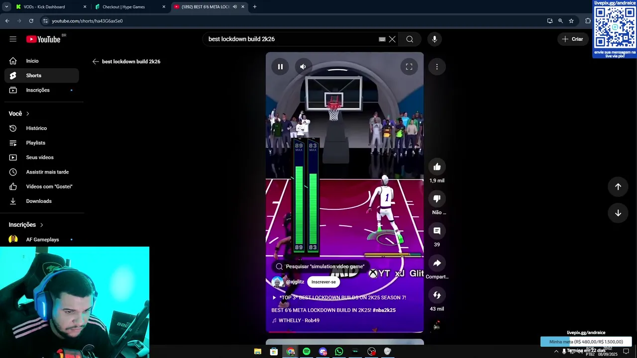Open Discord from the taskbar
637x358 pixels.
pos(323,352)
